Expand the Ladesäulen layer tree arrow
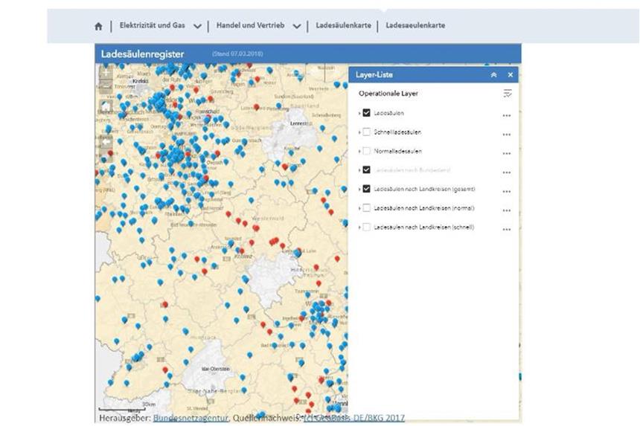This screenshot has width=640, height=426. pos(359,113)
